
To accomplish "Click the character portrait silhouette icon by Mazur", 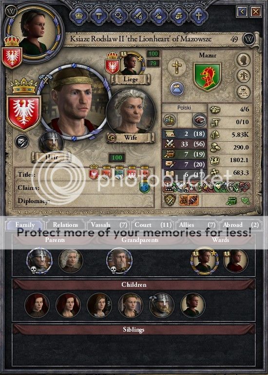I will [x=243, y=60].
